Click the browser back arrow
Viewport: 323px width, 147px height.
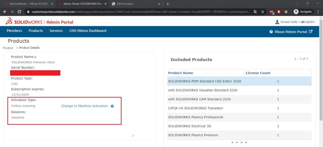pyautogui.click(x=5, y=12)
